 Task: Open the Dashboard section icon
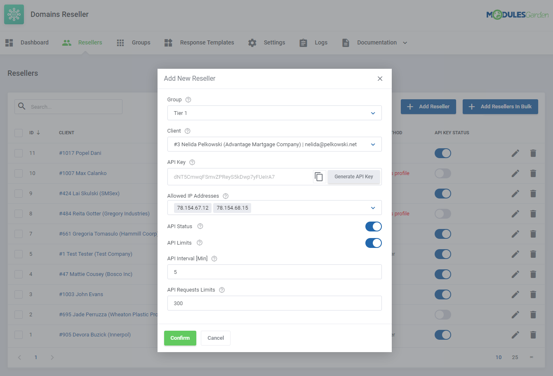pyautogui.click(x=9, y=42)
